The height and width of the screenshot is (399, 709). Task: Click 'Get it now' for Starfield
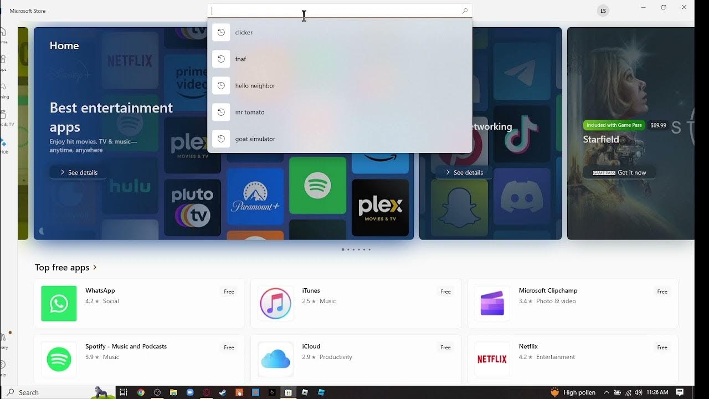click(x=619, y=172)
